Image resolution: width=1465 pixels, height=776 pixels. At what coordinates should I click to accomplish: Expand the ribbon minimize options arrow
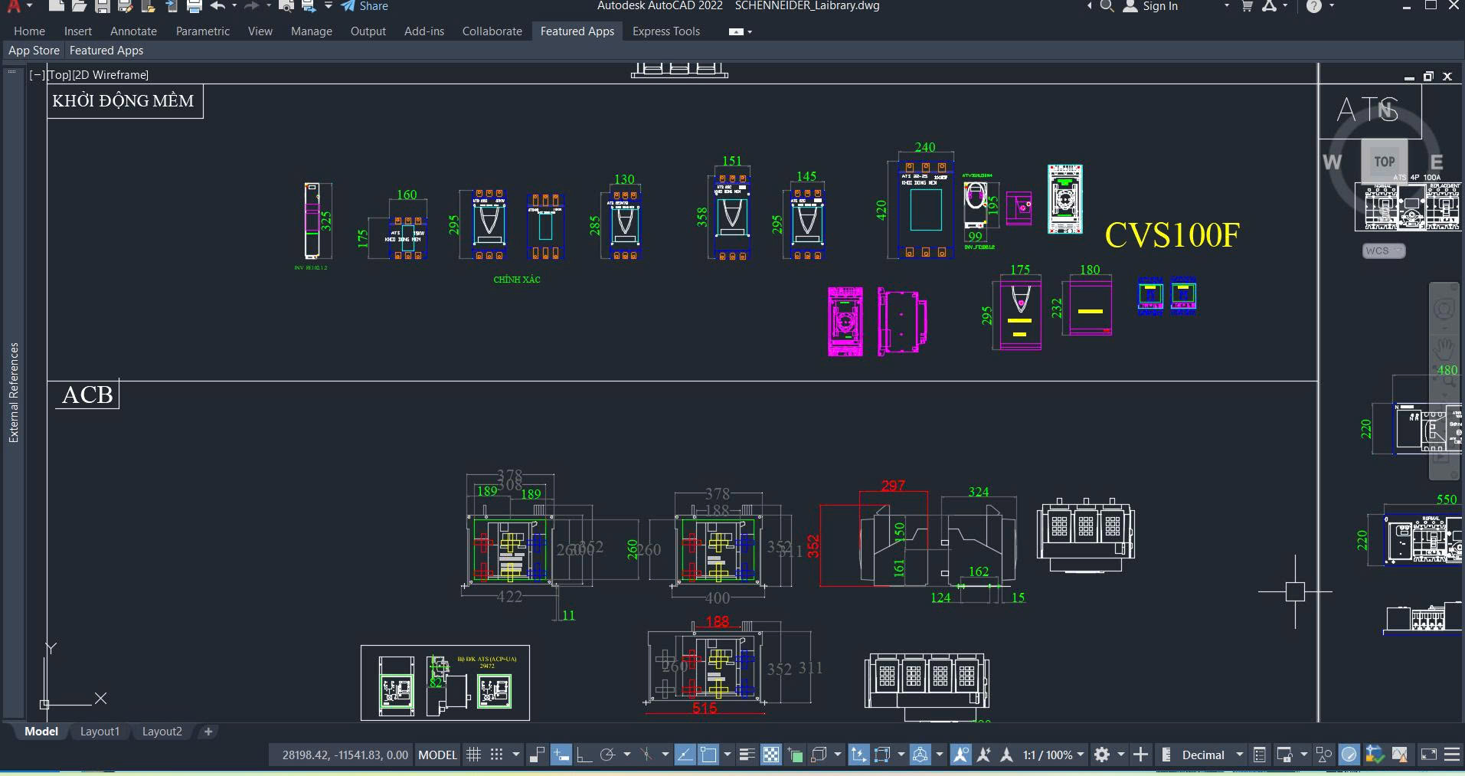[750, 31]
